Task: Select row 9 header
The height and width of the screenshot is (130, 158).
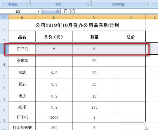Action: [4, 117]
